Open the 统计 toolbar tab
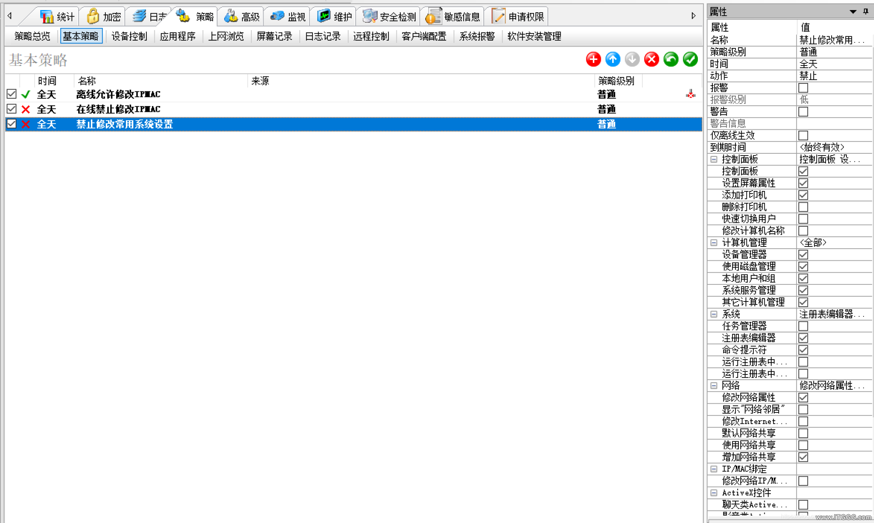 (57, 17)
